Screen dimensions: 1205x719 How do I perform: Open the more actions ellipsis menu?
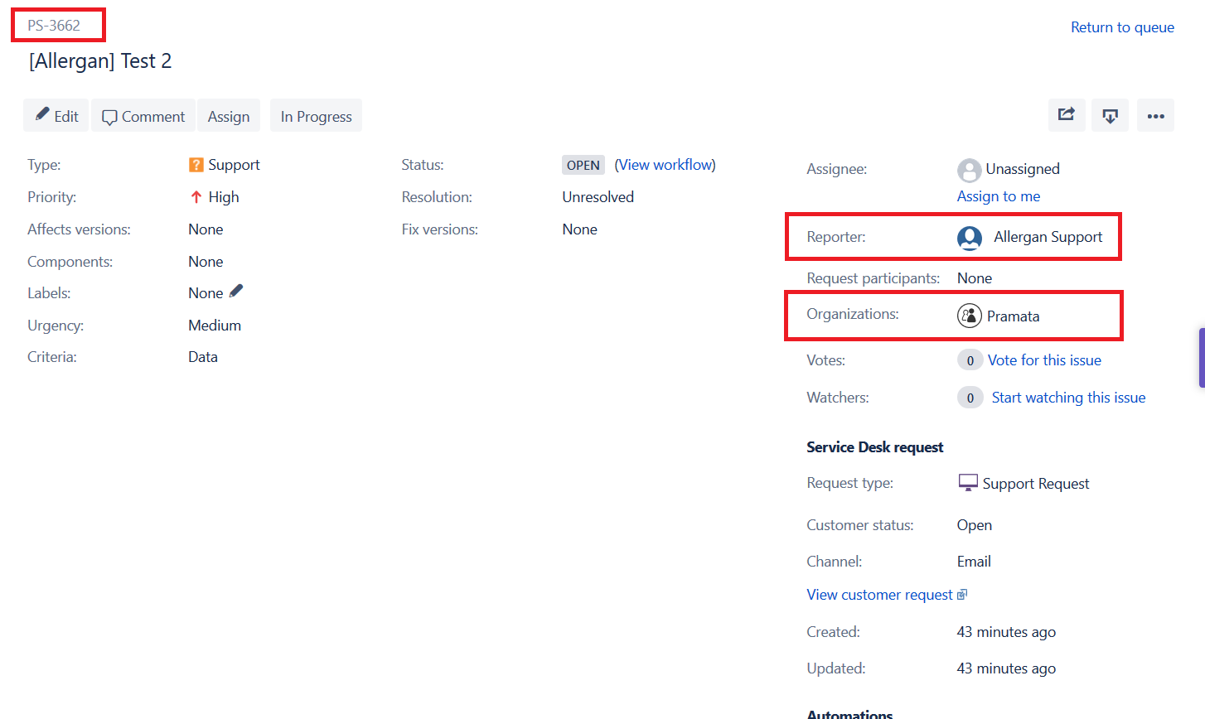click(1156, 115)
